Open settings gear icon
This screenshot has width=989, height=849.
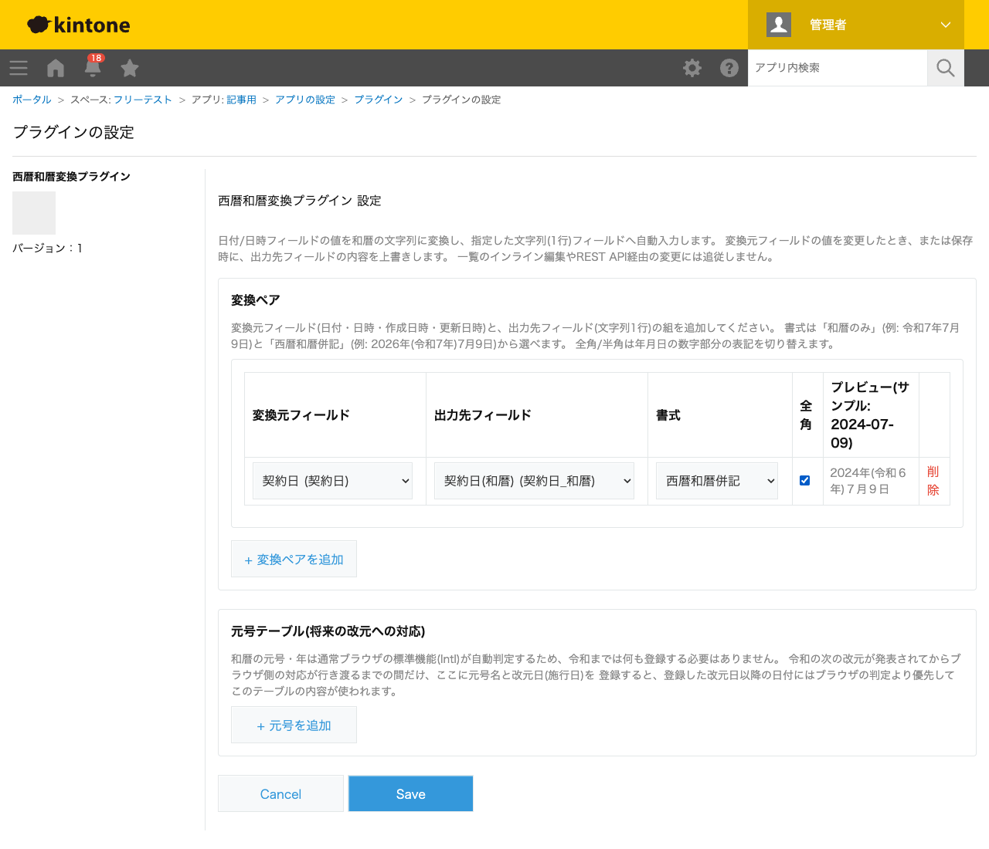692,68
